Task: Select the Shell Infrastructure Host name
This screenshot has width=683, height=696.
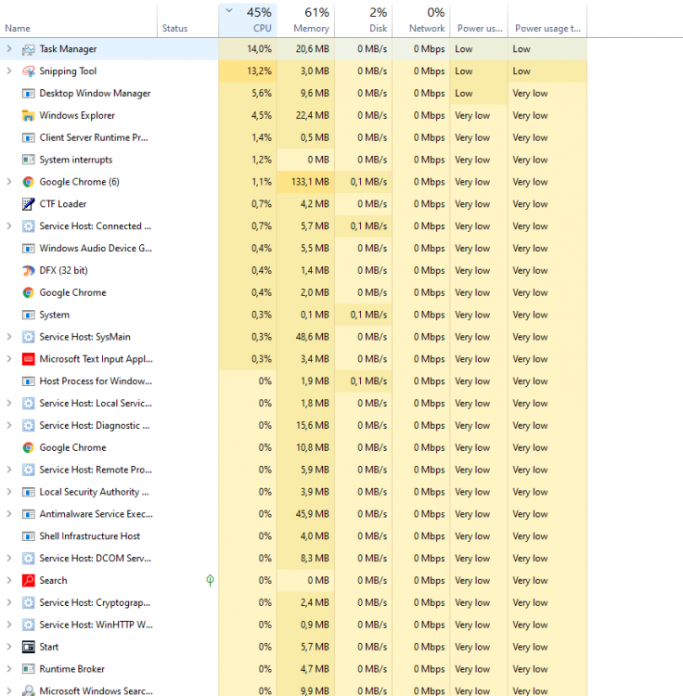Action: (90, 536)
